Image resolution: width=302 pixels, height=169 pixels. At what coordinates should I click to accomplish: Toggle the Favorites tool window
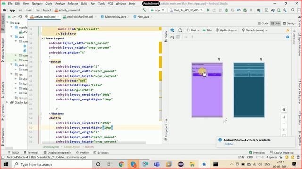pyautogui.click(x=3, y=113)
